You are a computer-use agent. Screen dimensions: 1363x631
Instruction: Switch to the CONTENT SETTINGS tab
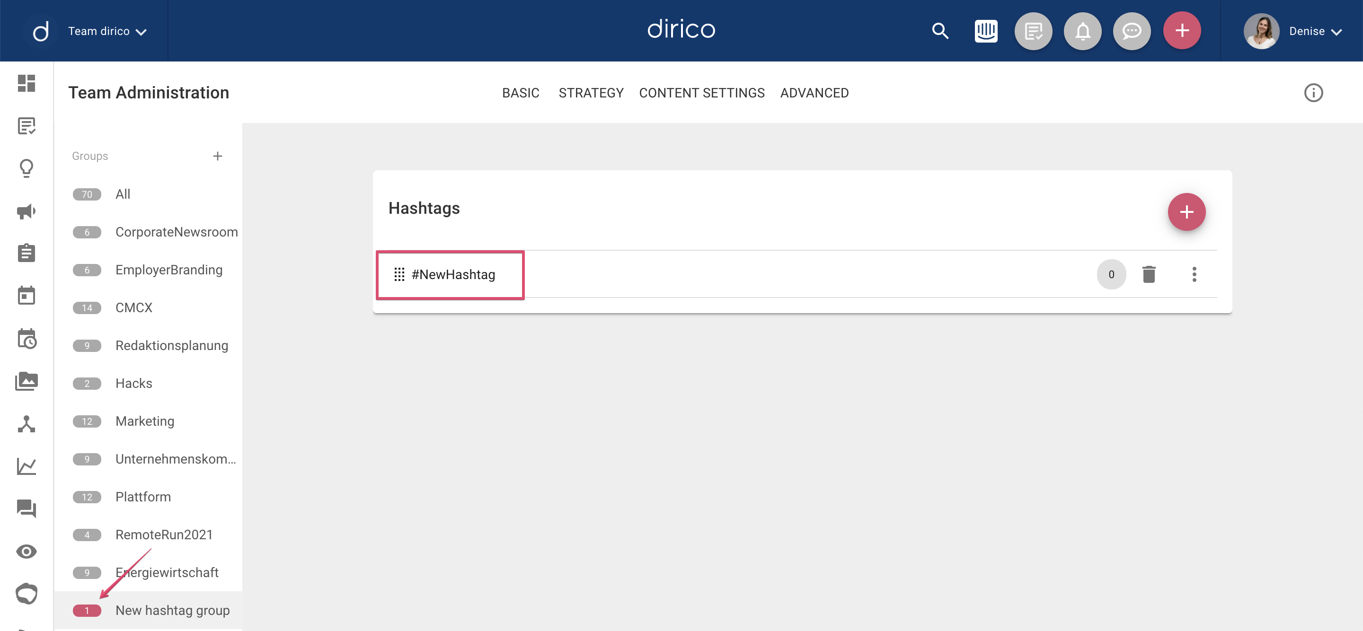701,93
